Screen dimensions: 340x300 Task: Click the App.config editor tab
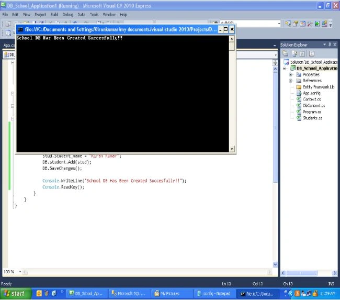tap(9, 46)
